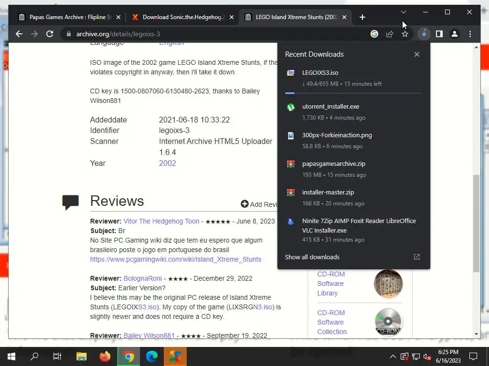
Task: Click the uTorrent installer icon
Action: click(x=291, y=107)
